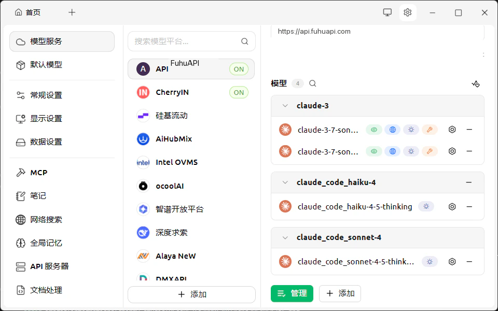Open the 笔记 notes settings icon
The image size is (498, 311).
click(x=21, y=196)
